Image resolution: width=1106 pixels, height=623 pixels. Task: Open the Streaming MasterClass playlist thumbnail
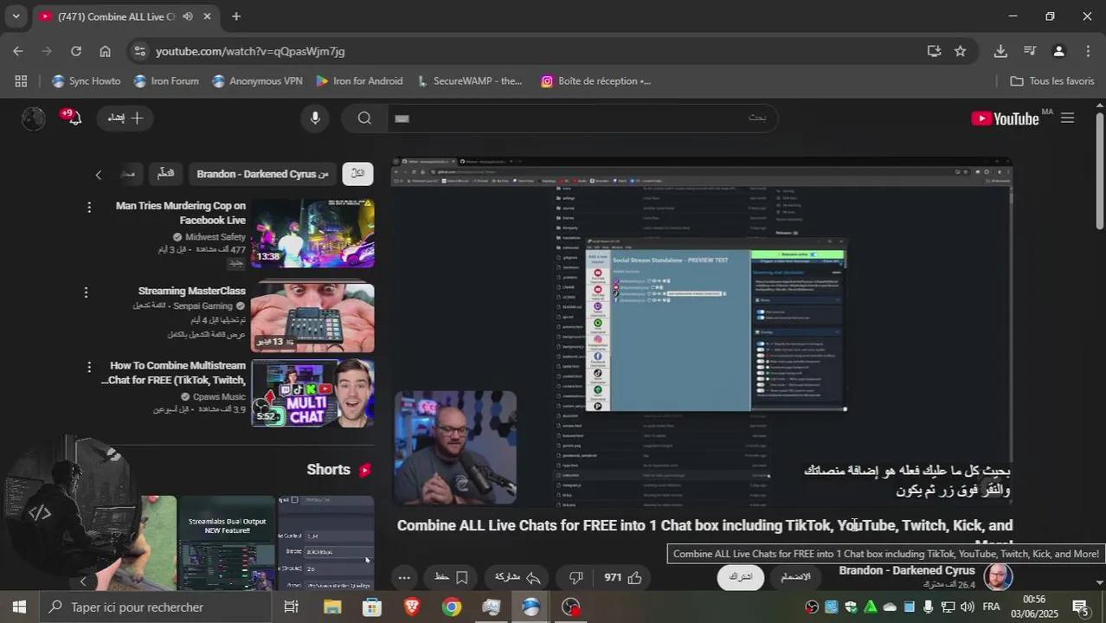[312, 318]
